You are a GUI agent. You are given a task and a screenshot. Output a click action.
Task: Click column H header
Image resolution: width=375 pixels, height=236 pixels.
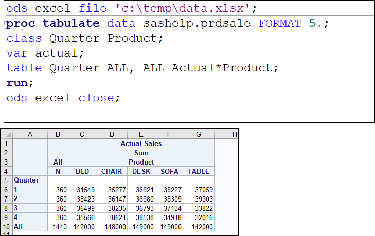[234, 134]
